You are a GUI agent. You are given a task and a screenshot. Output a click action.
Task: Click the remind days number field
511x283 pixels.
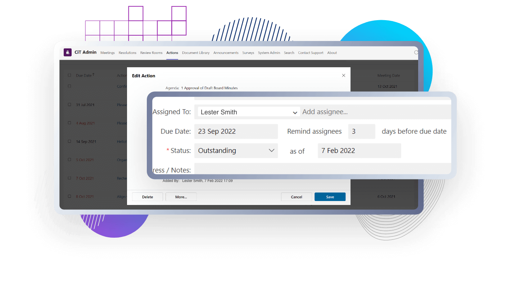pos(361,132)
